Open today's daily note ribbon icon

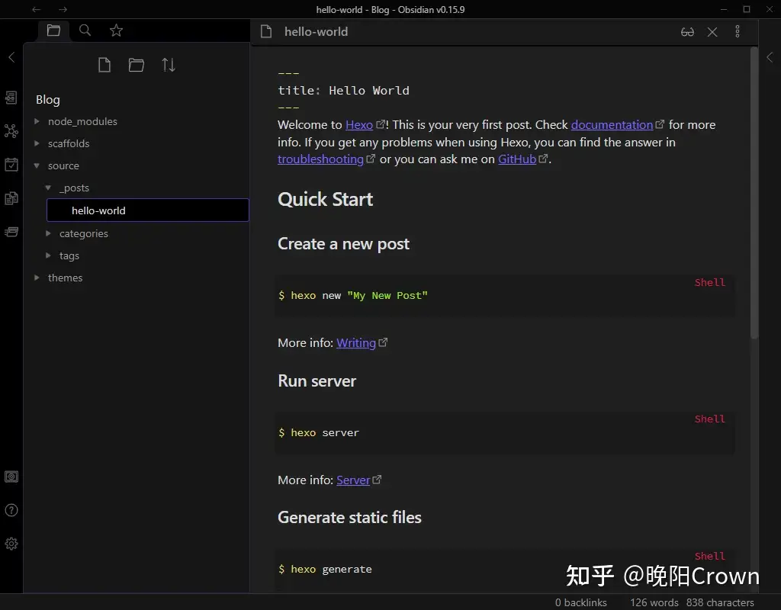pos(11,165)
